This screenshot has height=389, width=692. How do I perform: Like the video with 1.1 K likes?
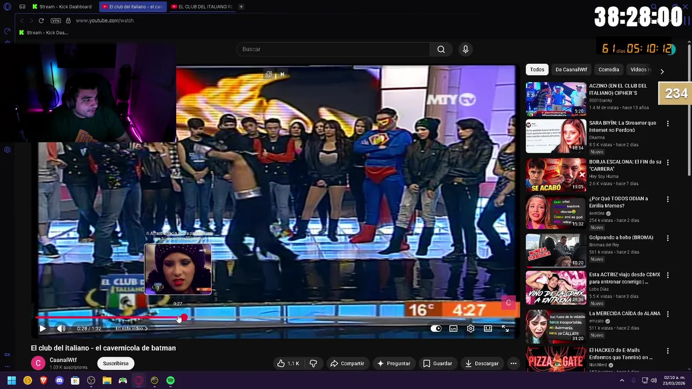pyautogui.click(x=288, y=364)
